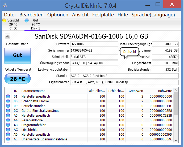Click status circle of Löschfehler row
Screen dimensions: 184x147
pyautogui.click(x=8, y=130)
